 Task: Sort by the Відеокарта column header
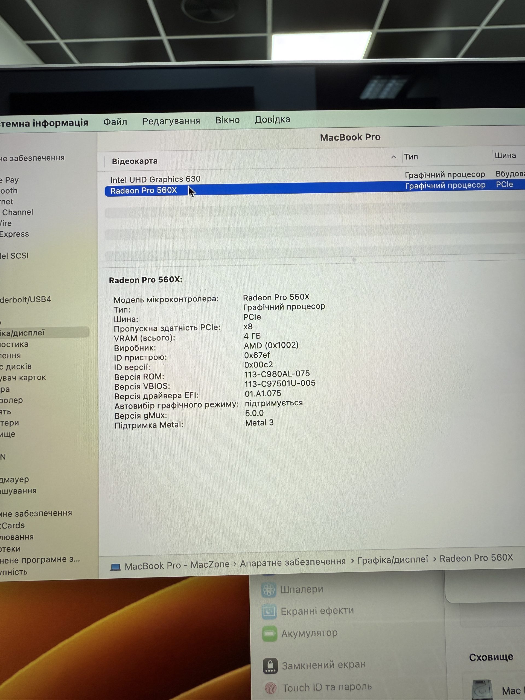coord(135,161)
